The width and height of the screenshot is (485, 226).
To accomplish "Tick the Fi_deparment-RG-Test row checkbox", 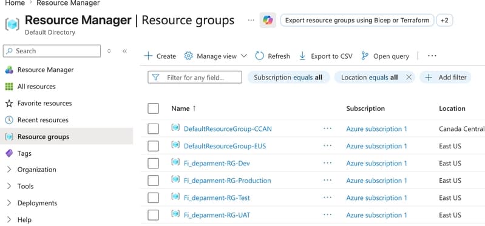I will (153, 198).
